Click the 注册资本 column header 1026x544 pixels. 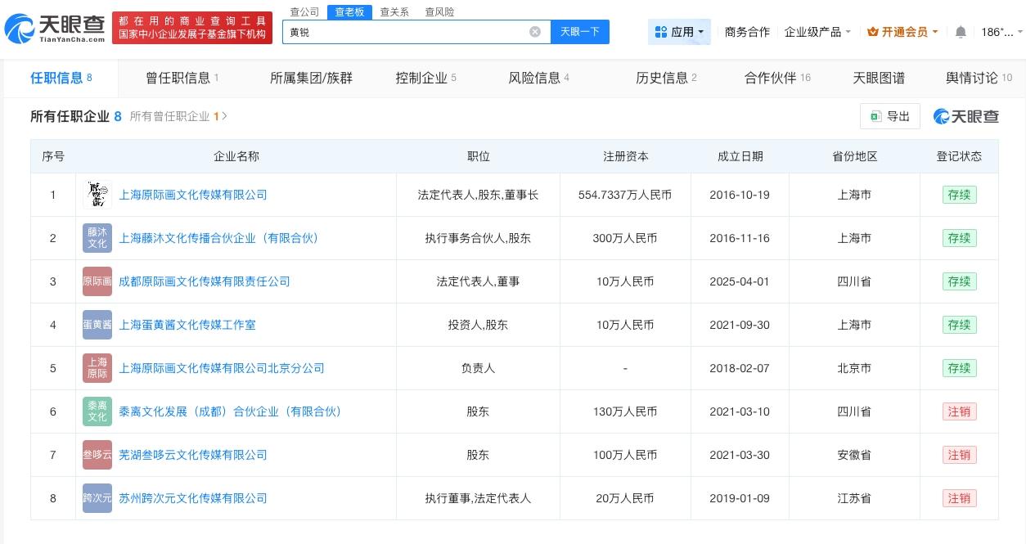click(625, 156)
